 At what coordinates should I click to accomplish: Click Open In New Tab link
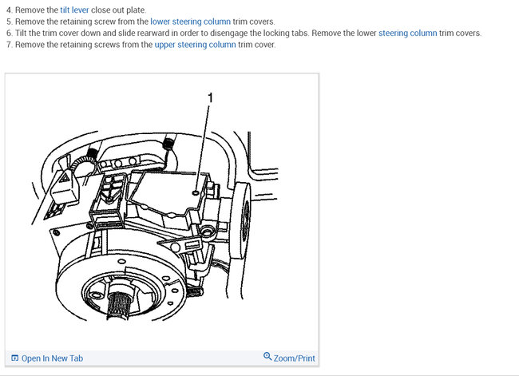point(52,358)
